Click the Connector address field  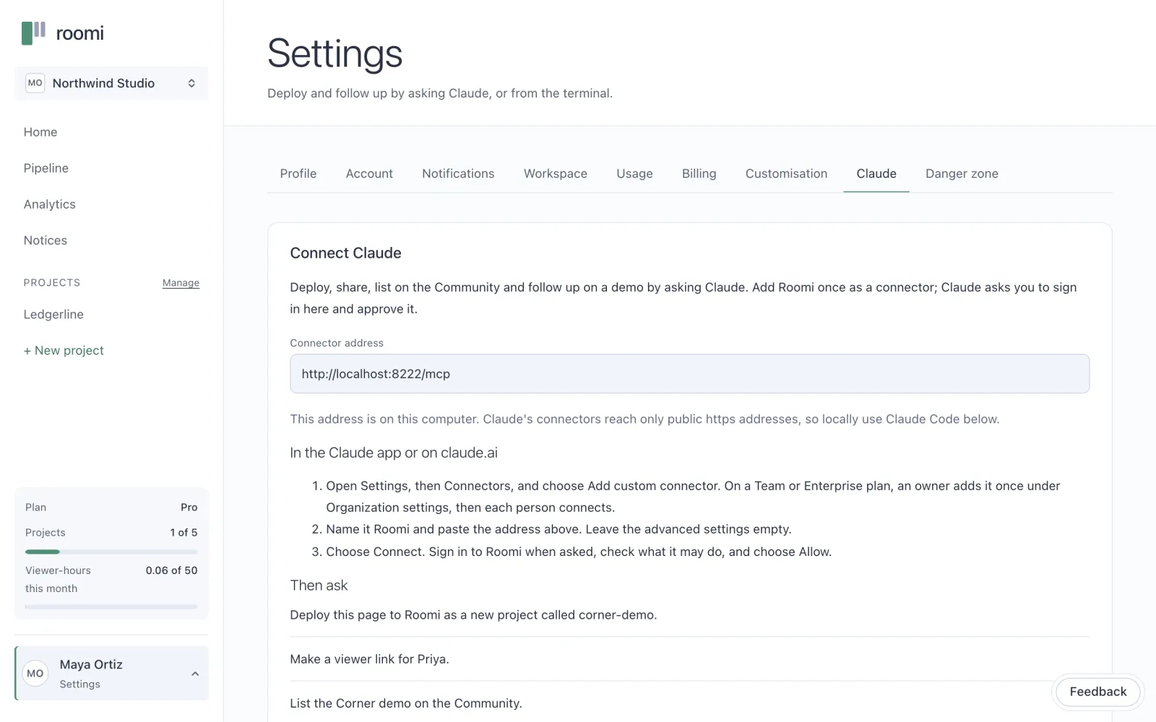(689, 374)
